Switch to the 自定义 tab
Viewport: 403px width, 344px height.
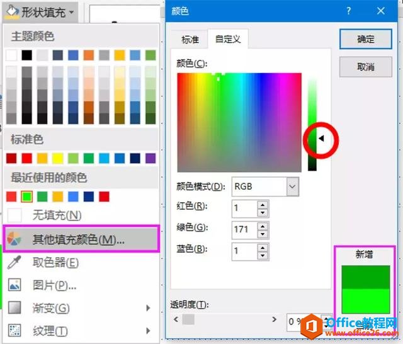pyautogui.click(x=228, y=39)
